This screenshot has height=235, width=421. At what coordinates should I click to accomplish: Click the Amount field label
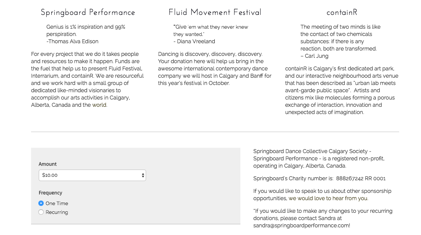coord(48,164)
